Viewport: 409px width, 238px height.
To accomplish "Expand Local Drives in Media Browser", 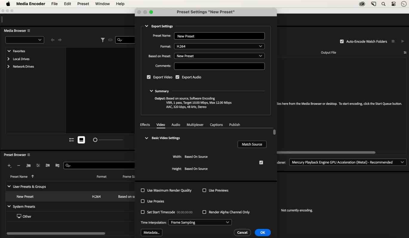I will tap(9, 59).
